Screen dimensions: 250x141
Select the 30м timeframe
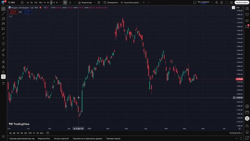coord(41,3)
